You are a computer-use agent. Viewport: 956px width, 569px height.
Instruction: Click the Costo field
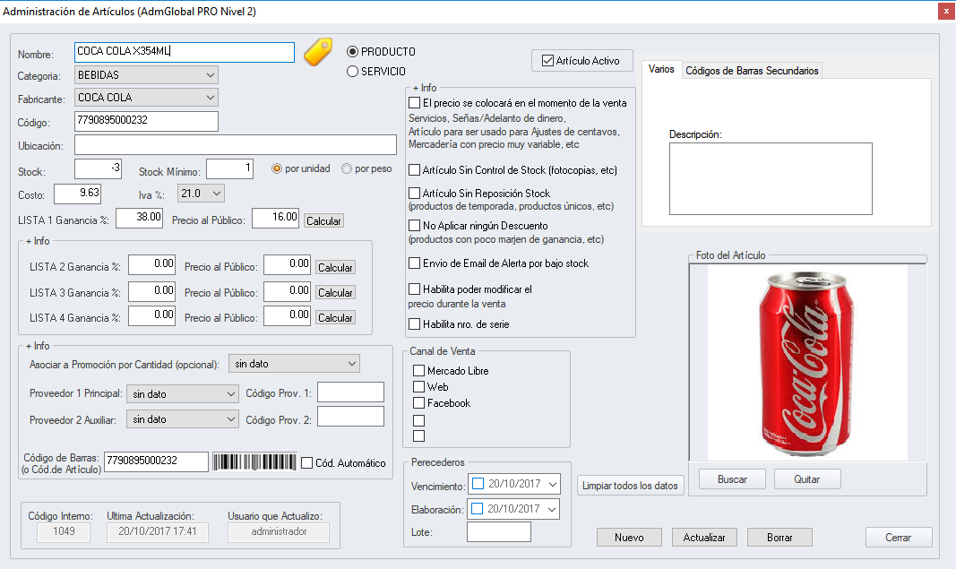(77, 194)
